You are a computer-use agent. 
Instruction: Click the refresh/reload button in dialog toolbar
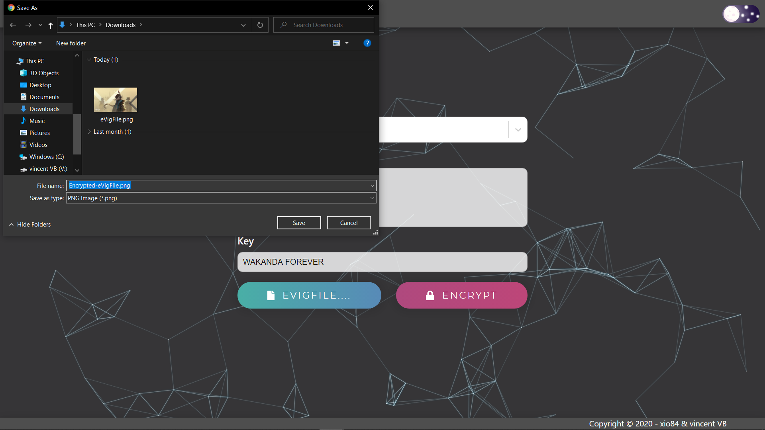point(259,25)
